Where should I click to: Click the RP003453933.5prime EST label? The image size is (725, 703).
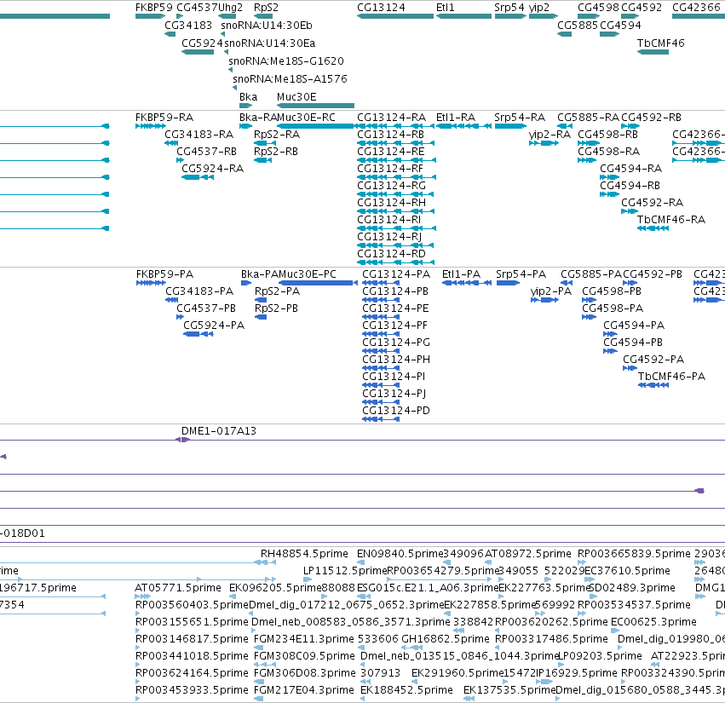click(x=192, y=690)
